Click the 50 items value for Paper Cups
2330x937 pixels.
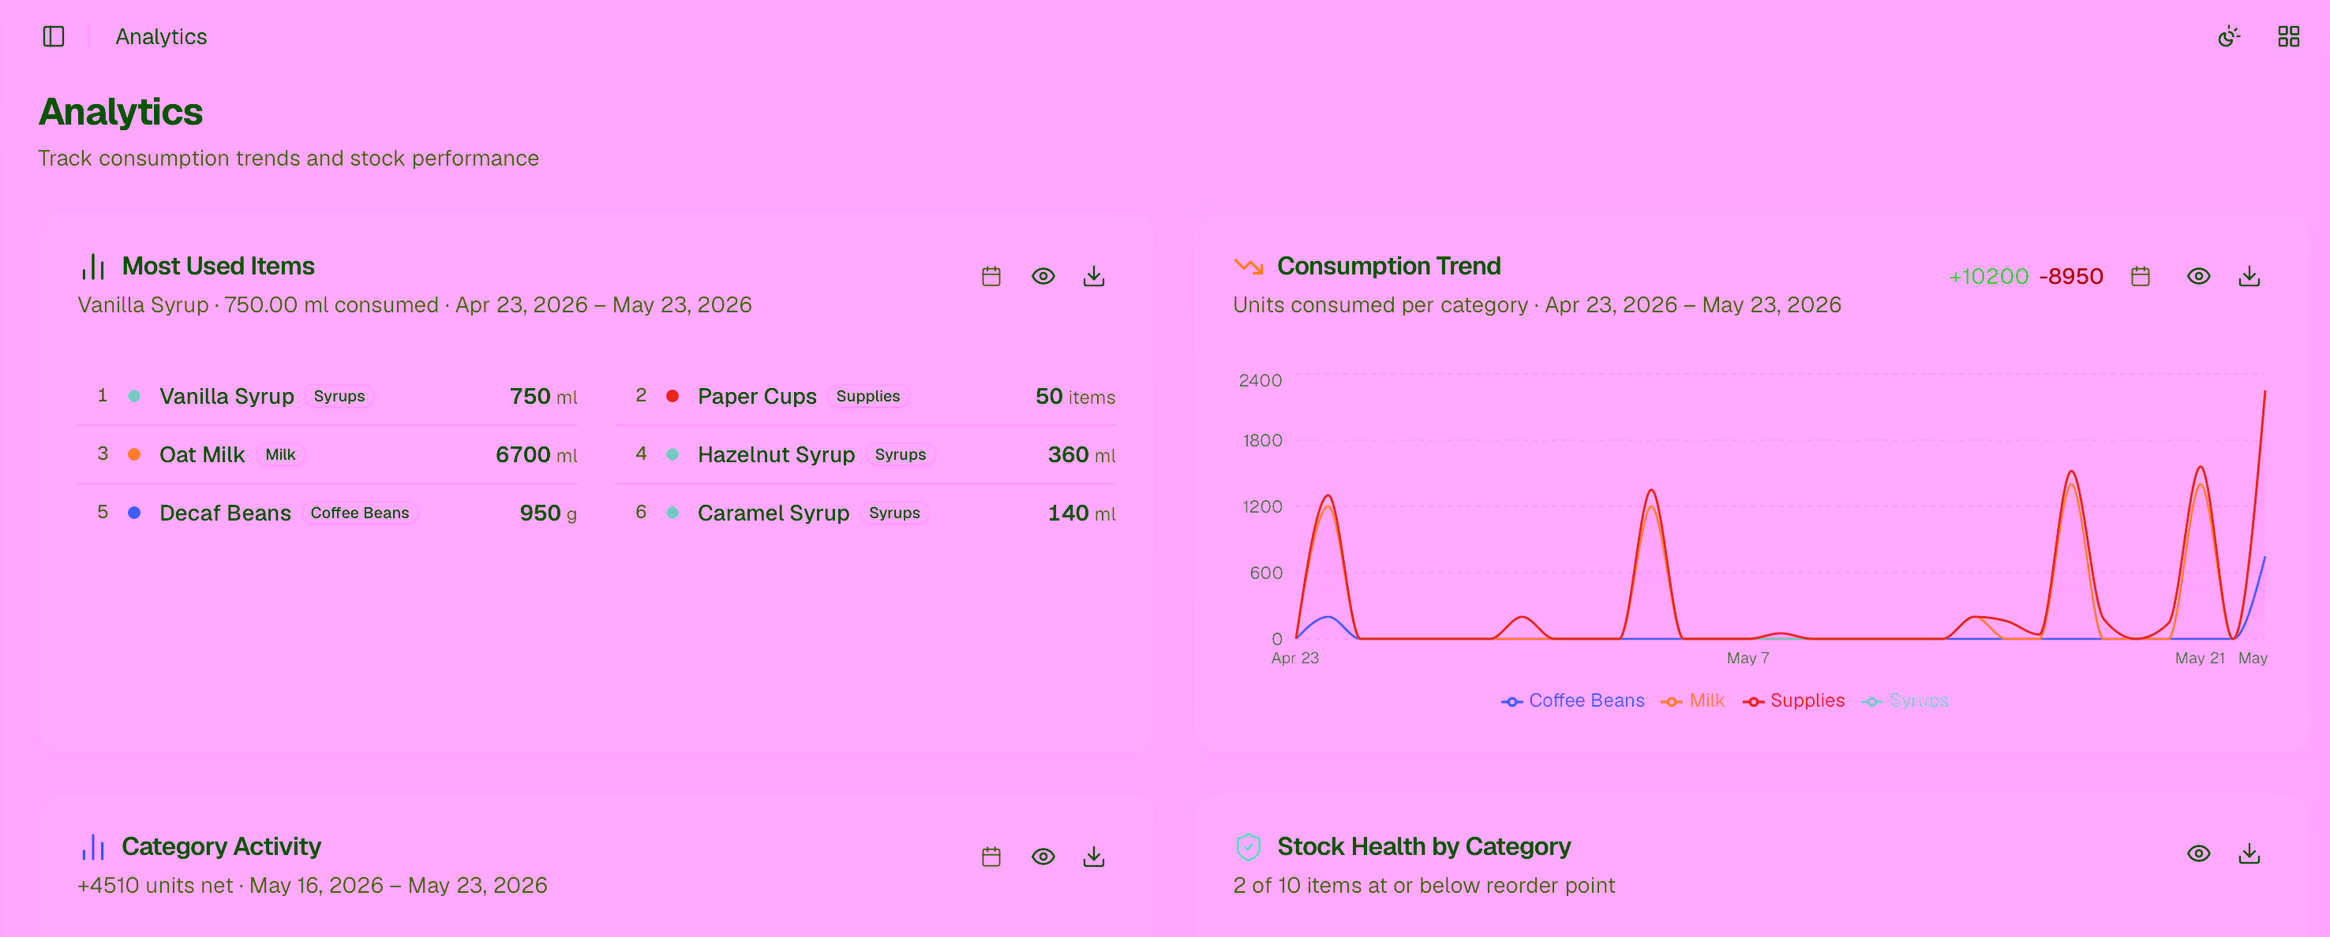click(1074, 396)
